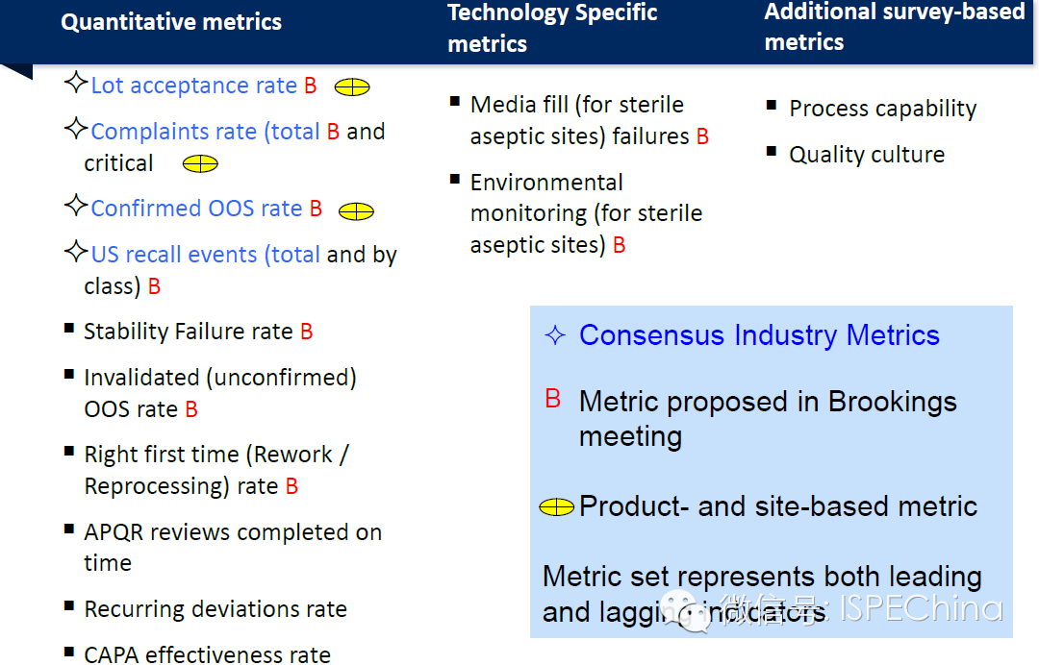Click the WeChat logo in the watermark
Viewport: 1039px width, 665px height.
click(690, 609)
